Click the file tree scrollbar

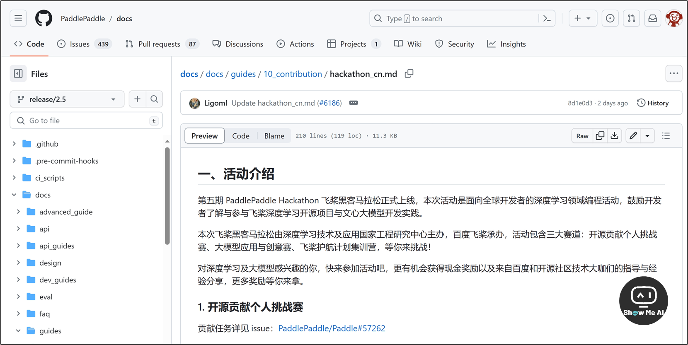pos(167,196)
